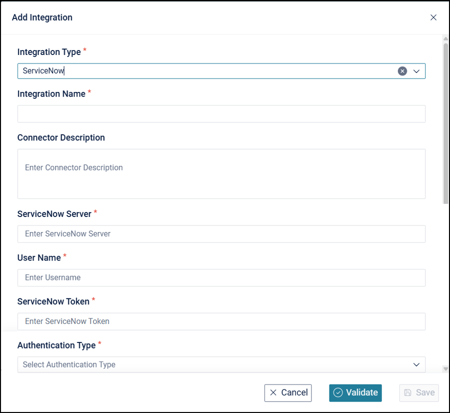The image size is (450, 413).
Task: Expand the Integration Type dropdown chevron
Action: pyautogui.click(x=416, y=71)
